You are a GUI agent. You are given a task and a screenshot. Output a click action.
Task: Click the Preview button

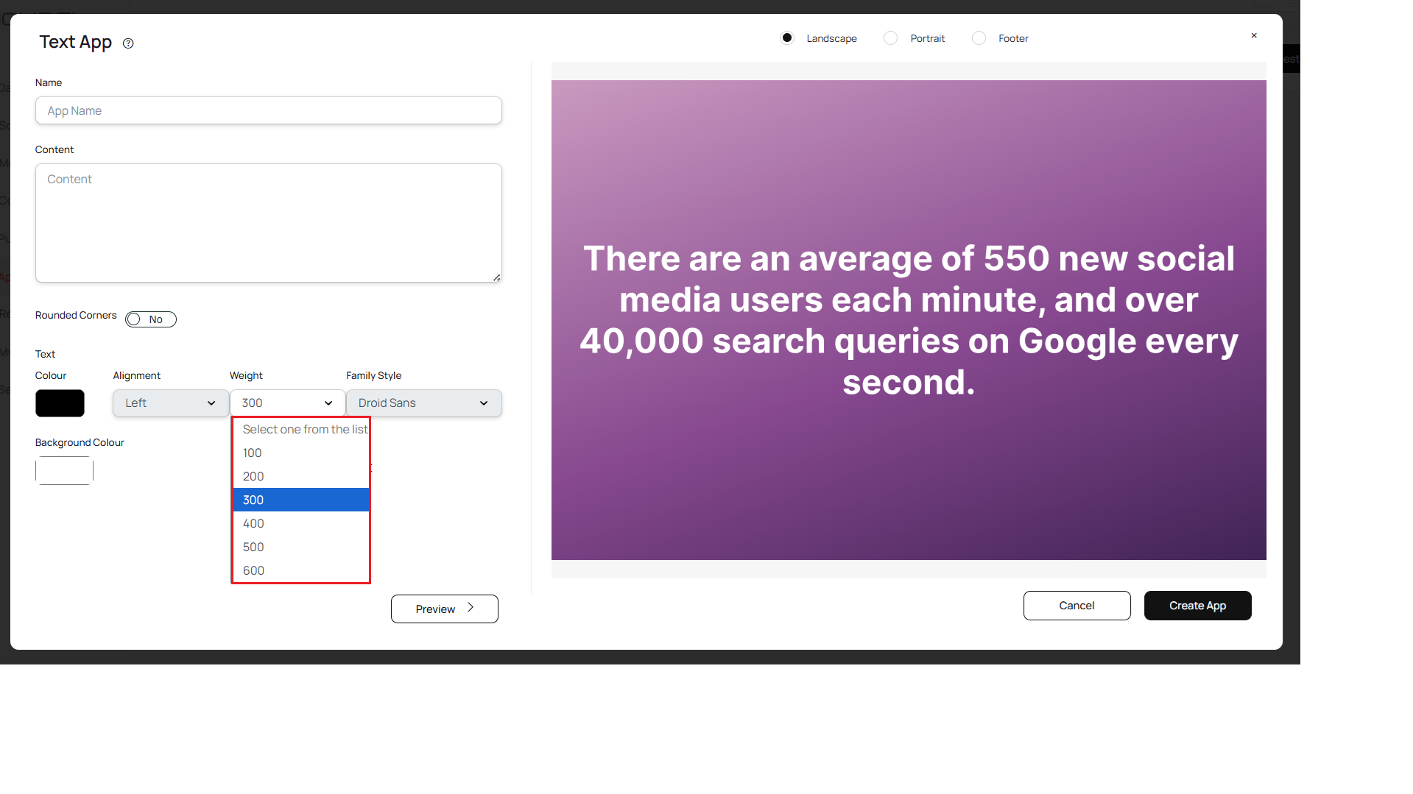[435, 608]
